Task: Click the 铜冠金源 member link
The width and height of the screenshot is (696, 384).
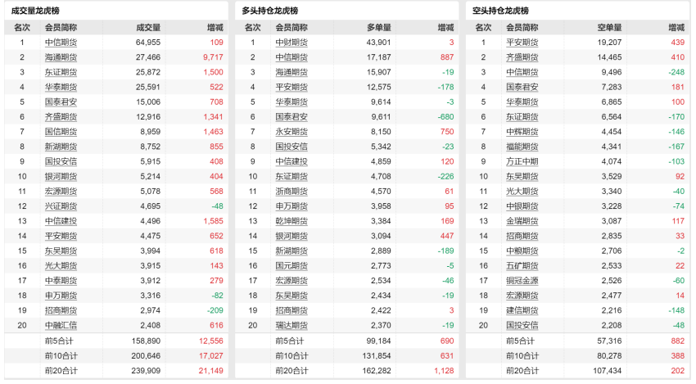Action: coord(522,281)
